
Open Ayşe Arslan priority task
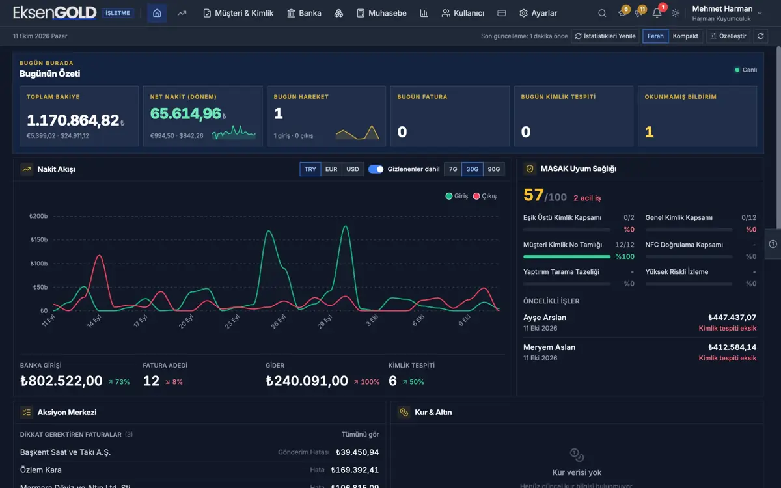(x=640, y=323)
